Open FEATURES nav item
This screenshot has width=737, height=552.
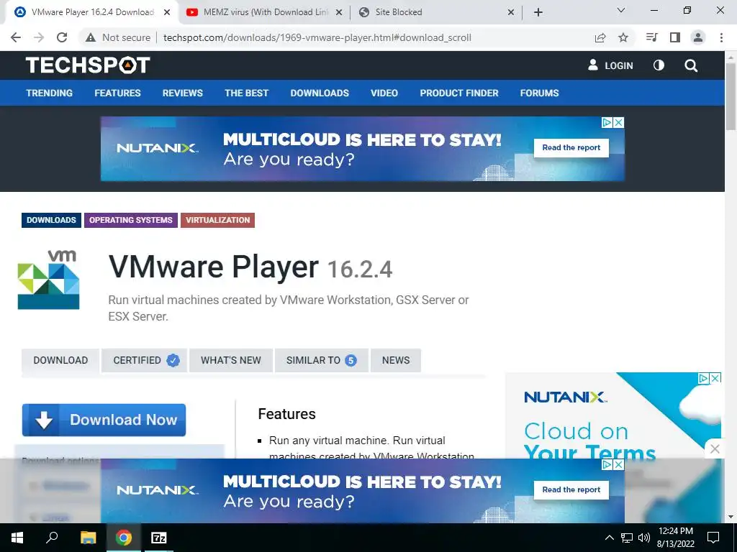point(117,93)
